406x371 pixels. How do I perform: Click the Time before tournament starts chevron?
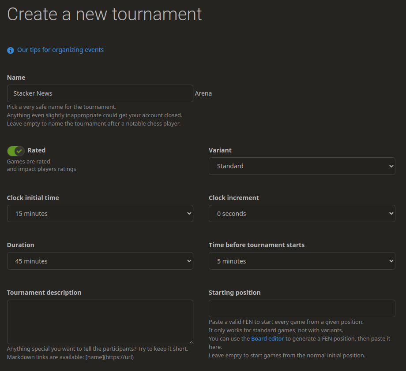click(x=391, y=261)
